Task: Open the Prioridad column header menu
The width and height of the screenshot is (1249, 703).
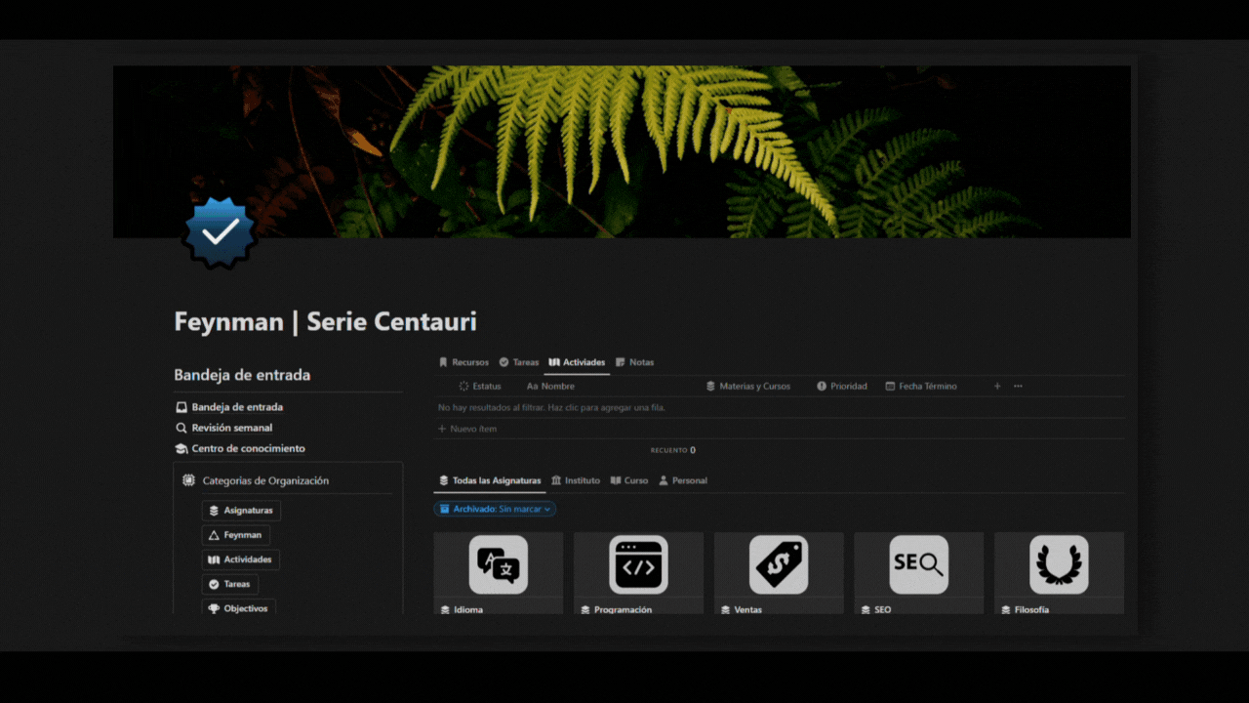Action: [x=842, y=387]
